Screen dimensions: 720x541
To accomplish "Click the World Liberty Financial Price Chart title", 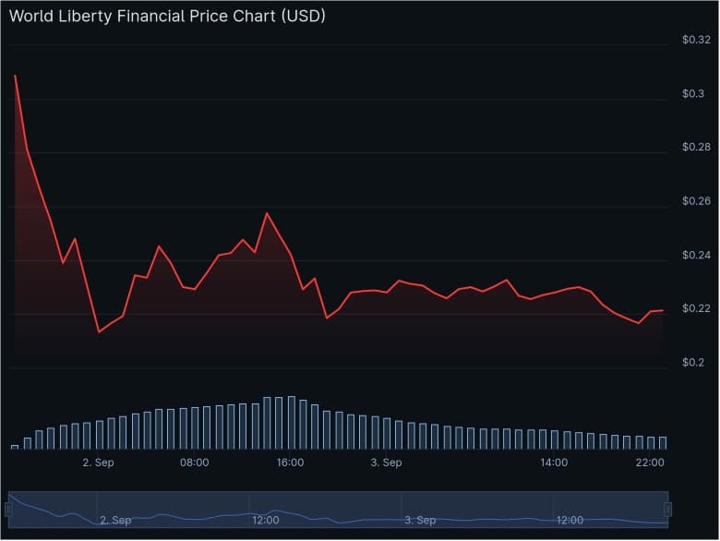I will click(x=167, y=17).
